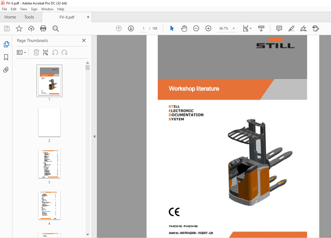Go to the next page with the down arrow
This screenshot has height=238, width=331.
click(x=131, y=28)
